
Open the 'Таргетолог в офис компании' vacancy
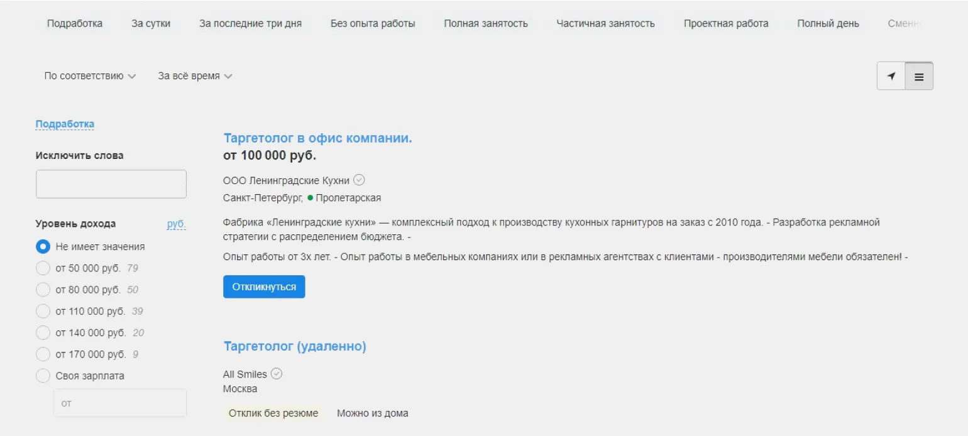[x=317, y=138]
